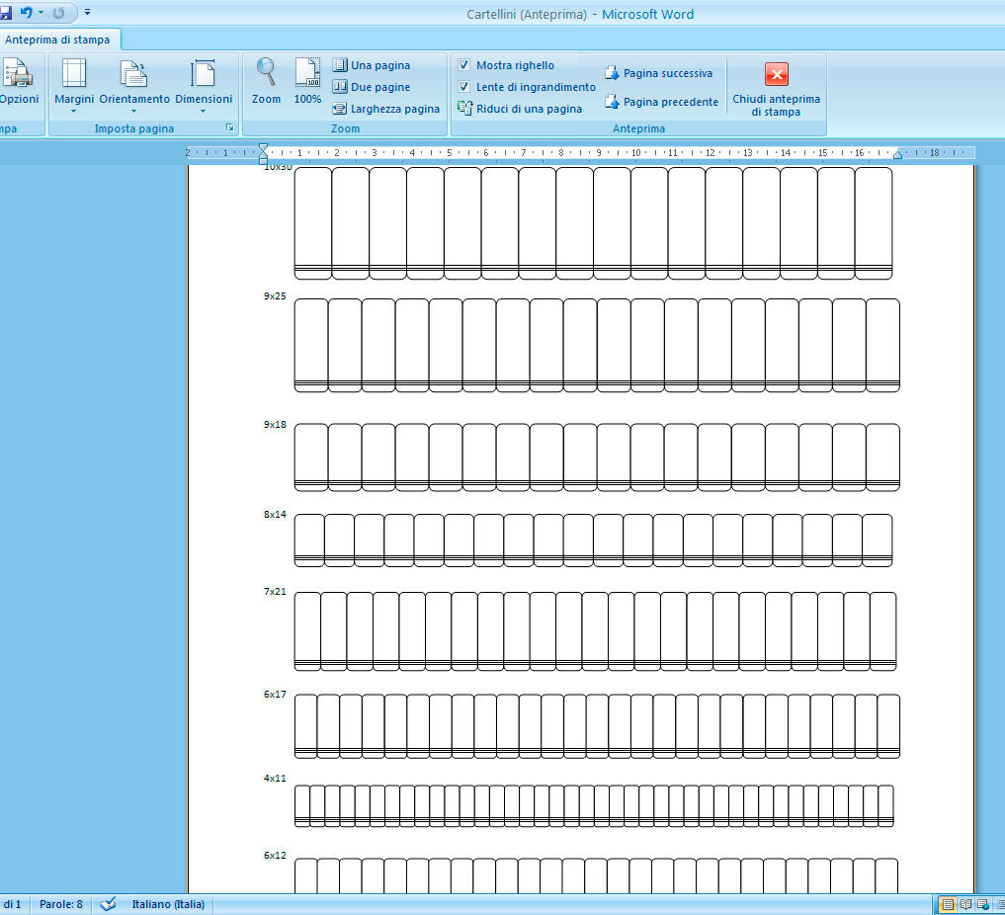Viewport: 1005px width, 915px height.
Task: Click the Riduci di una pagina icon
Action: click(465, 109)
